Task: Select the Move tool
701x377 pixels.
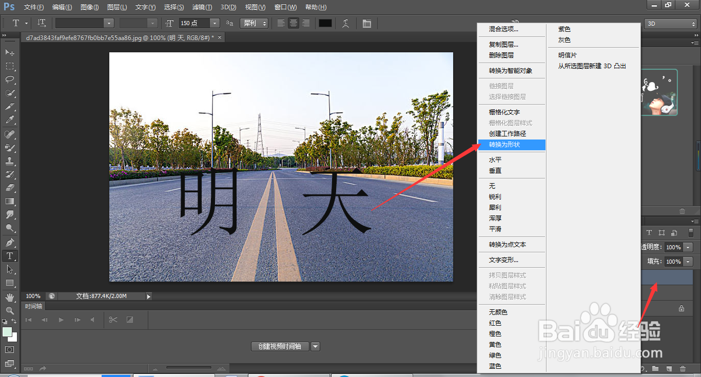Action: (9, 51)
